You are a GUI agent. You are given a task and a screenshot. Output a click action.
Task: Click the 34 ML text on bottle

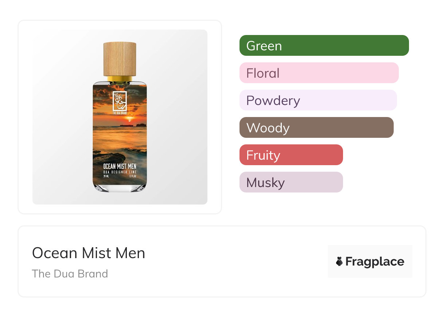pos(106,176)
